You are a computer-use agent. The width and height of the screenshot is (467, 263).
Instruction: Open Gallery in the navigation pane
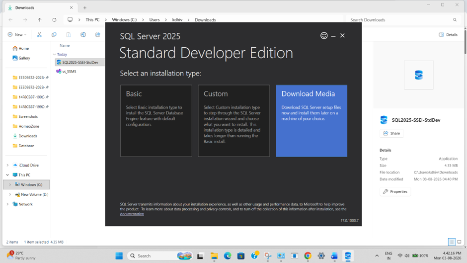[x=21, y=58]
